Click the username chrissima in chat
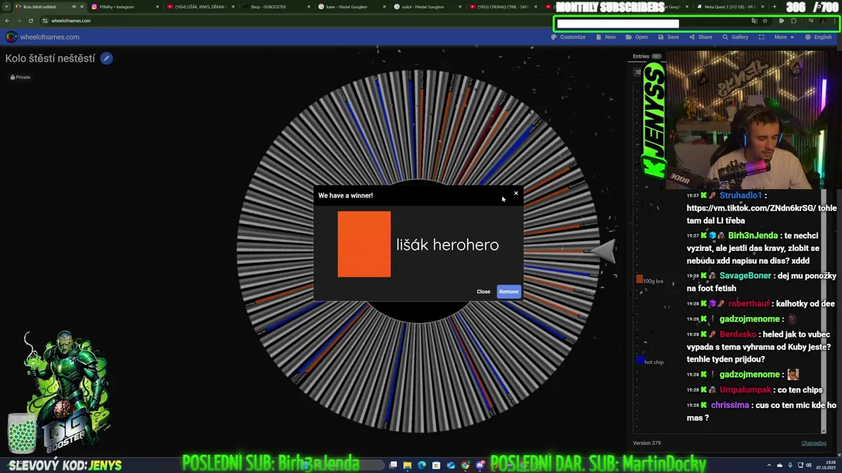842x473 pixels. (x=730, y=405)
